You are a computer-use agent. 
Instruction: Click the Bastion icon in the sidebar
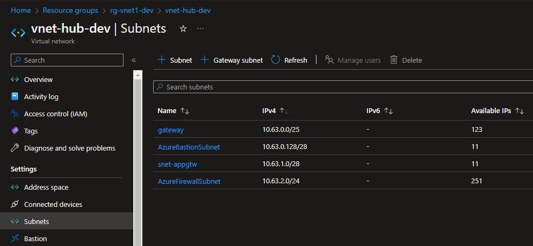tap(15, 238)
